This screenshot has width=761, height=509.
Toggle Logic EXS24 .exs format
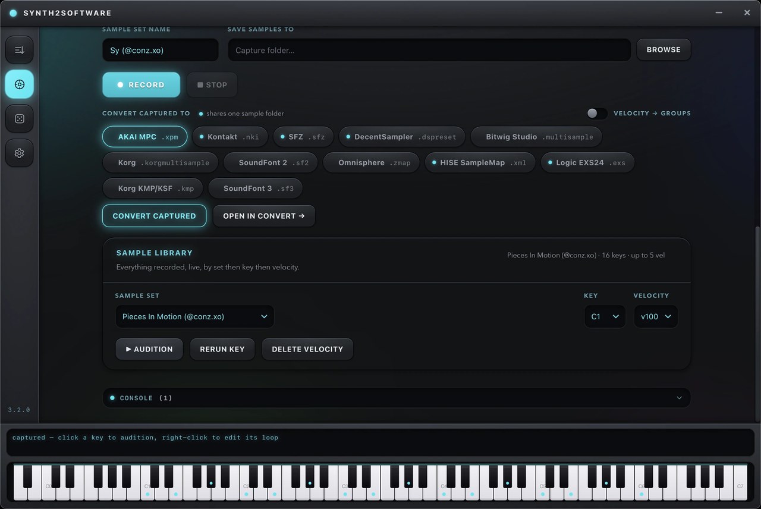click(x=587, y=162)
